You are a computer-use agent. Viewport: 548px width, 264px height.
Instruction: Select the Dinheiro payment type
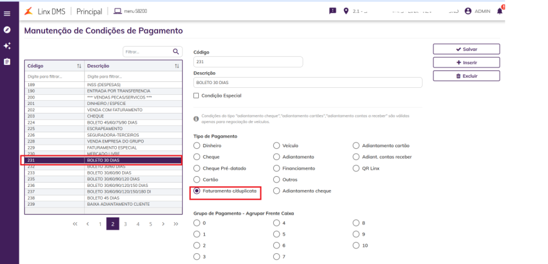[197, 146]
